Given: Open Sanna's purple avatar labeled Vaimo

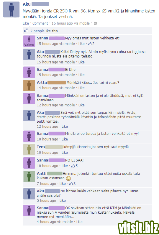Looking at the screenshot, I should 29,41.
